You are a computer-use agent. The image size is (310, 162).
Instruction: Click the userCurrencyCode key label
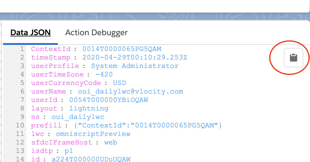point(66,83)
